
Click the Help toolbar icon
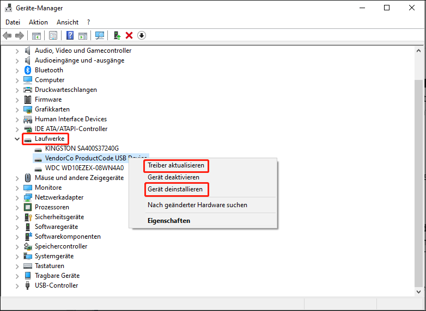pyautogui.click(x=70, y=35)
